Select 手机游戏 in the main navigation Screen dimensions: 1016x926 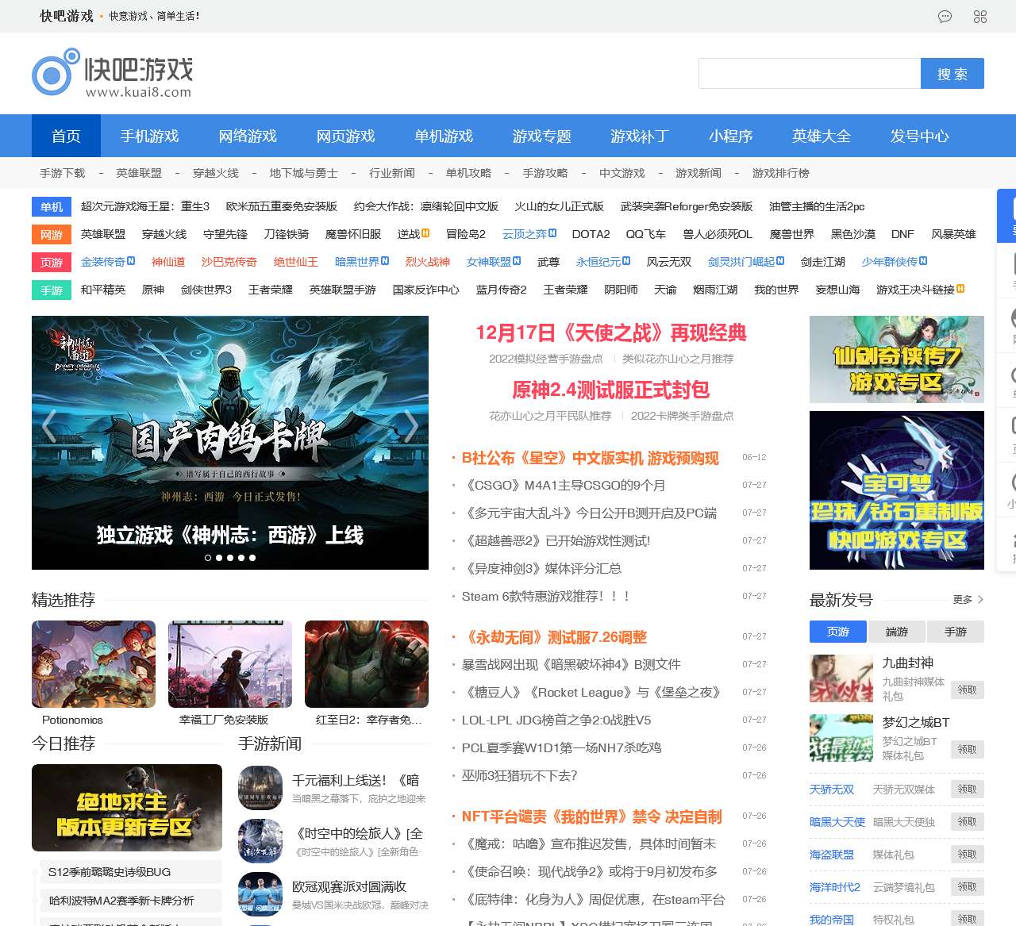click(149, 136)
